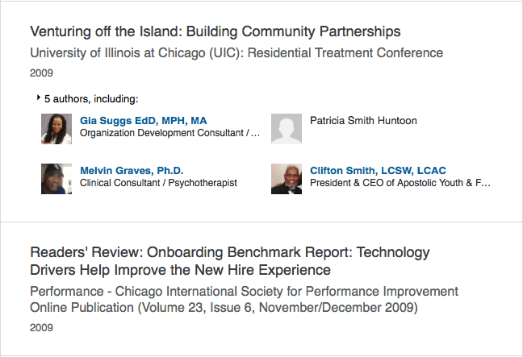523x357 pixels.
Task: Select the Patricia Smith Huntoon name text
Action: point(363,121)
